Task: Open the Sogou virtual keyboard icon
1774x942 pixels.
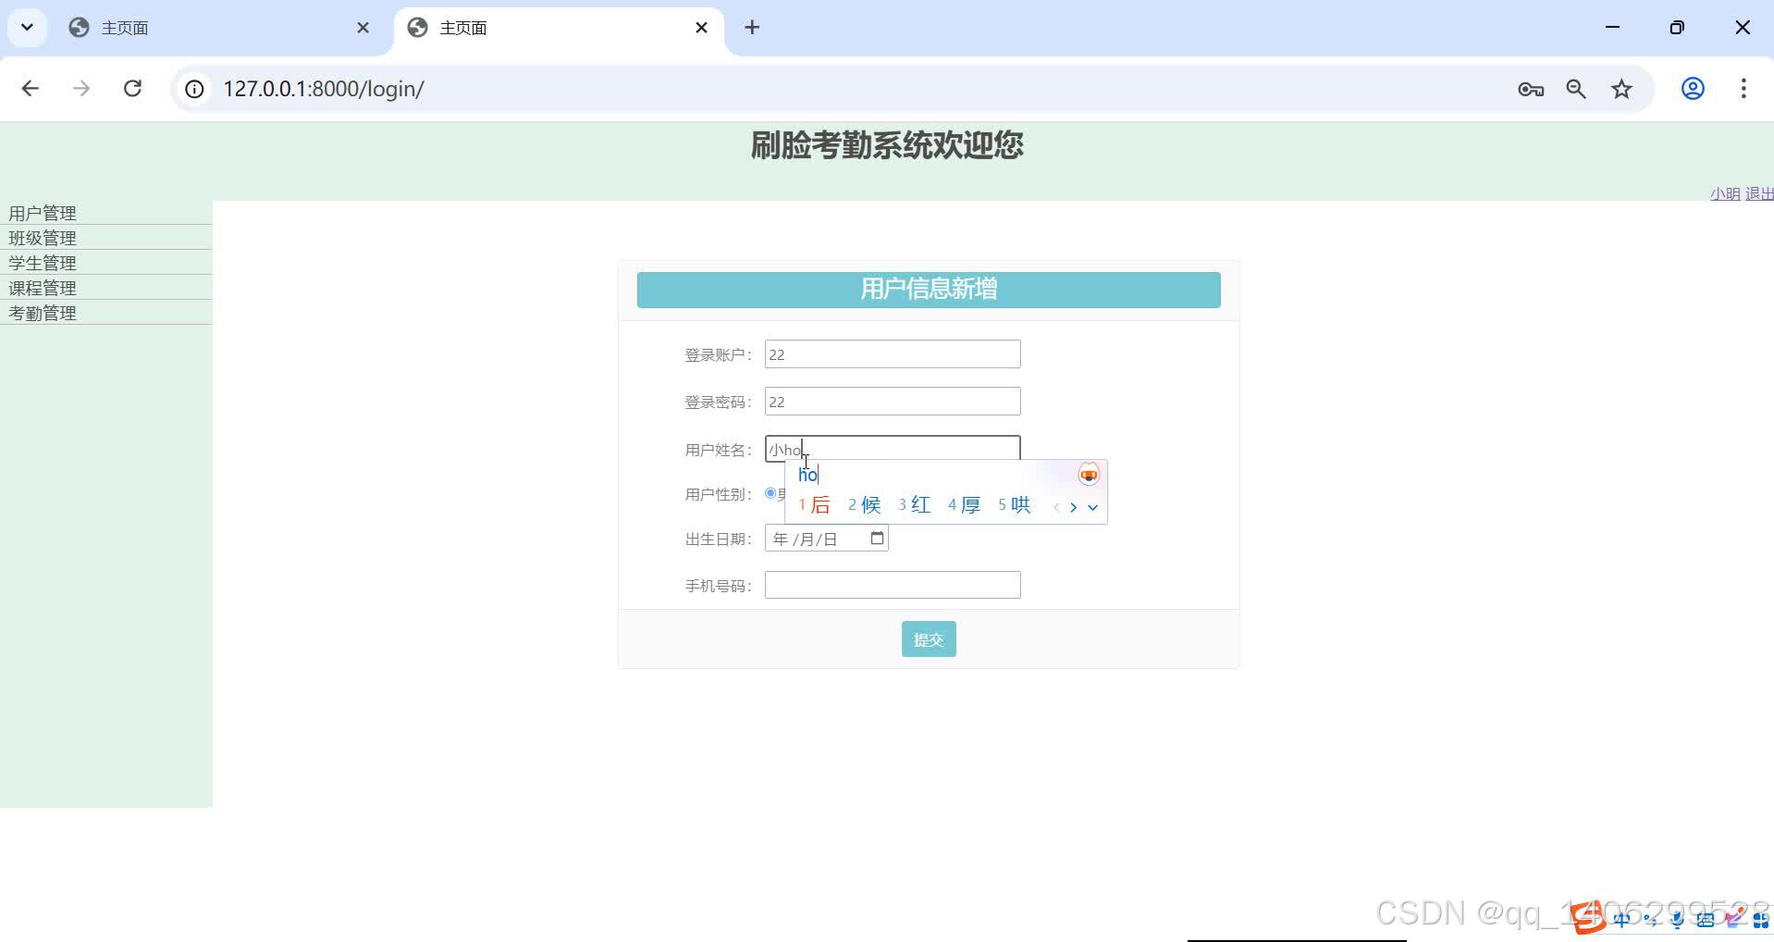Action: [x=1705, y=921]
